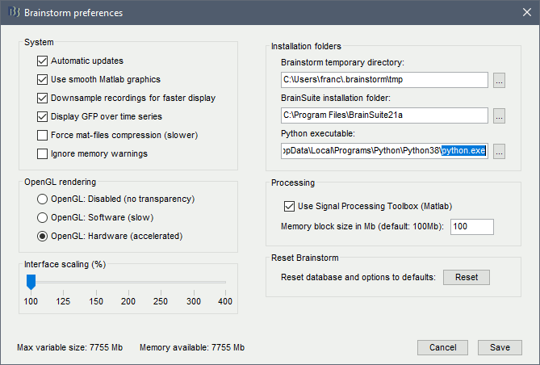Select OpenGL: Software (slow) option
540x365 pixels.
coord(42,217)
